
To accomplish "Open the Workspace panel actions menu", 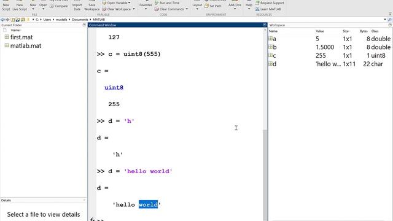I will 390,25.
